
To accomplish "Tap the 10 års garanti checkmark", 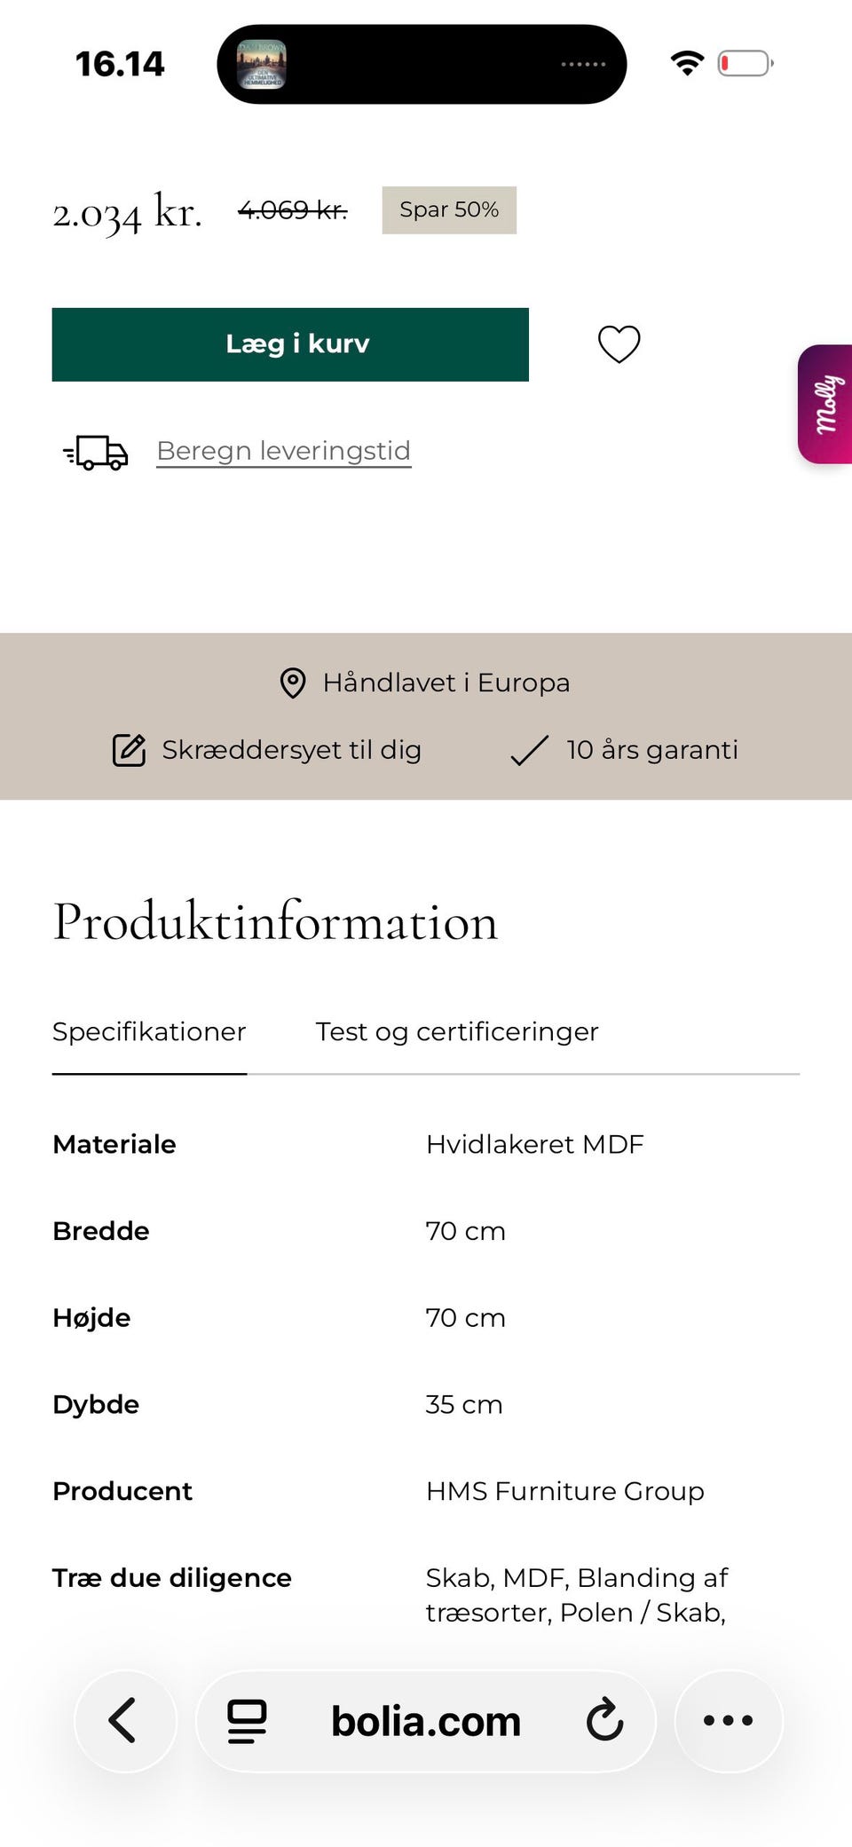I will [x=530, y=750].
